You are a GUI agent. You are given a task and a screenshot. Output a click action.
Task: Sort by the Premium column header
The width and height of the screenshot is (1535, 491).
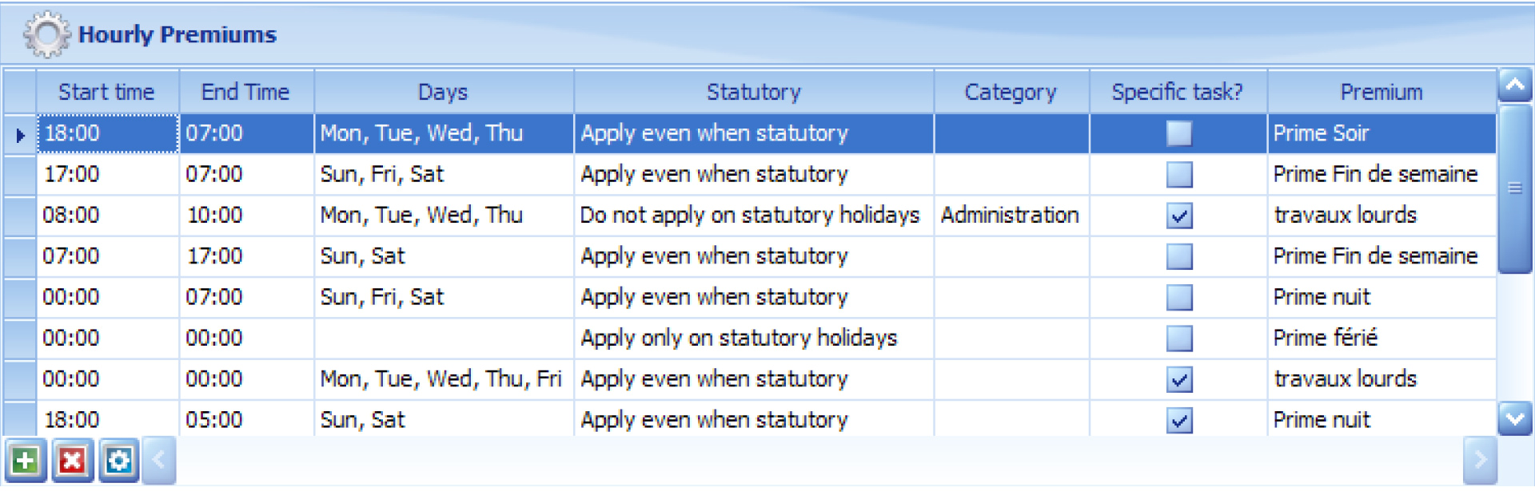point(1381,92)
